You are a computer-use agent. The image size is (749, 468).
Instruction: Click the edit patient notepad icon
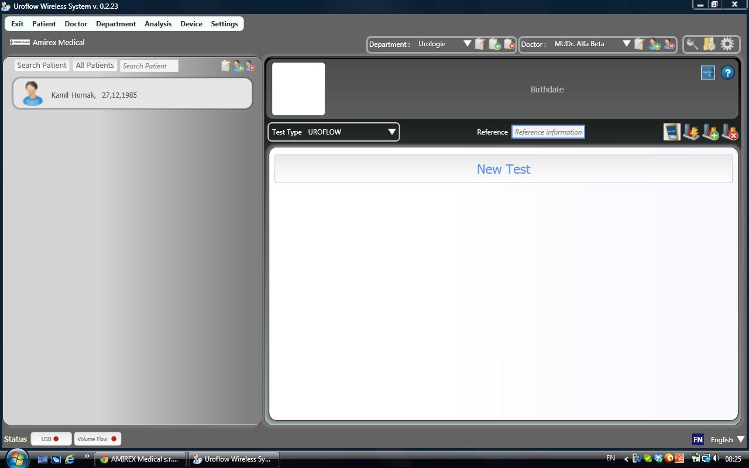(x=226, y=66)
